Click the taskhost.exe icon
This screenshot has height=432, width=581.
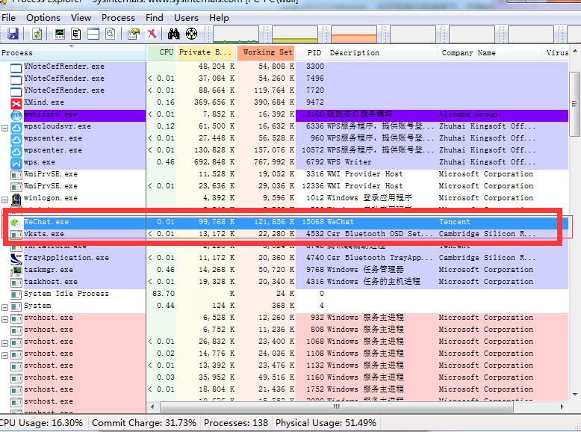(x=16, y=283)
